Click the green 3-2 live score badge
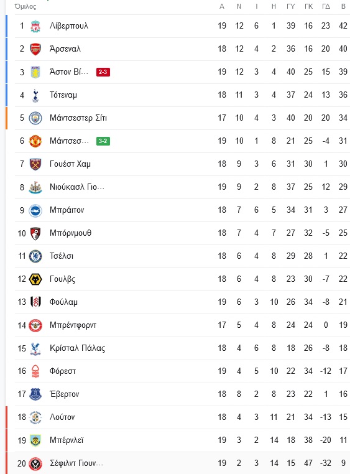The width and height of the screenshot is (350, 474). [x=103, y=141]
